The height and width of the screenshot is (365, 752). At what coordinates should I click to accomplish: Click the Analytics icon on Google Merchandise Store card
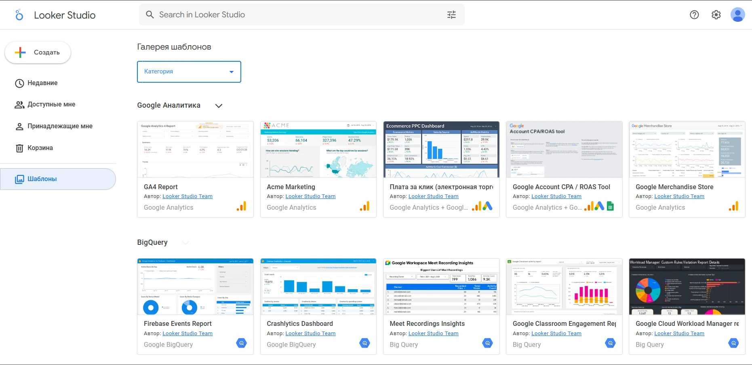point(733,206)
